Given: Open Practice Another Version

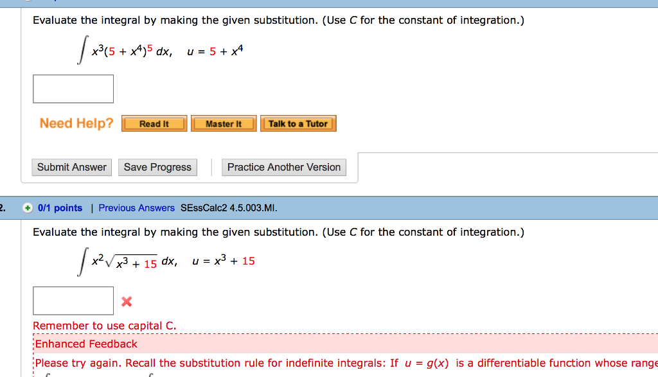Looking at the screenshot, I should point(284,168).
